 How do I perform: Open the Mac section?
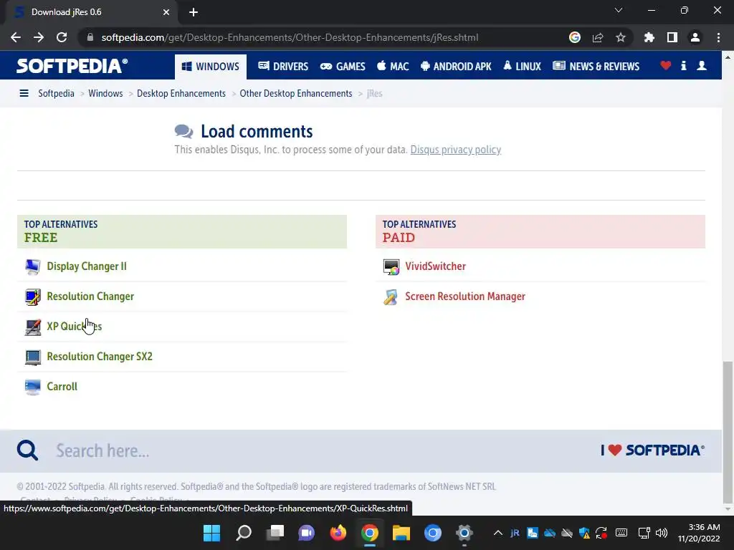(x=393, y=67)
